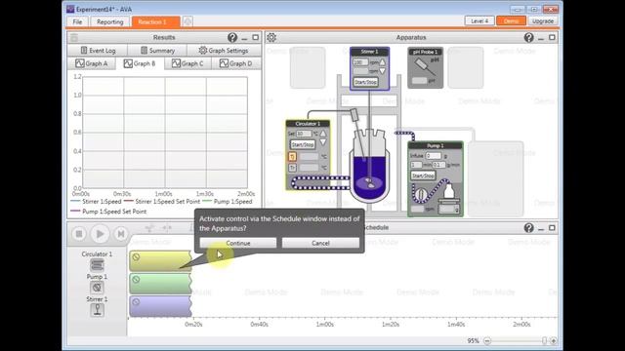This screenshot has width=625, height=351.
Task: Maximize the Apparatus panel
Action: [x=552, y=37]
